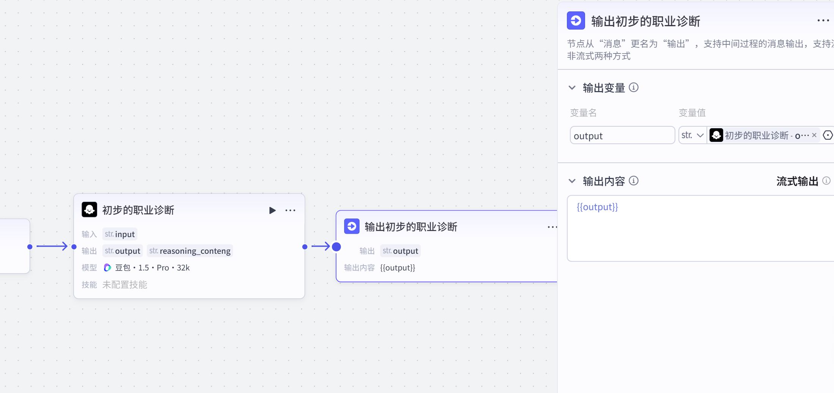834x393 pixels.
Task: Click the info icon beside 输出内容
Action: pos(634,181)
